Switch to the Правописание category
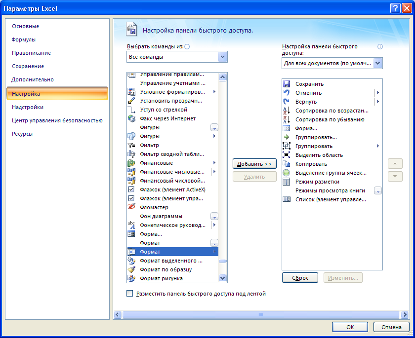415x338 pixels. (31, 53)
